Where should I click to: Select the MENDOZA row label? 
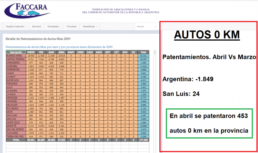click(x=16, y=98)
